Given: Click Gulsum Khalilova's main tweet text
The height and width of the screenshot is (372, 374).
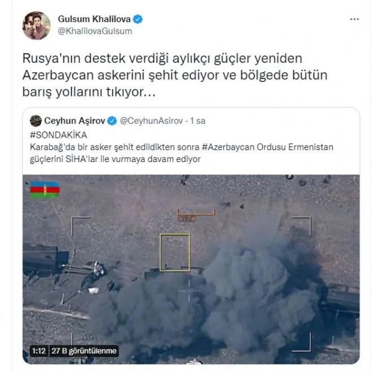Looking at the screenshot, I should [175, 75].
